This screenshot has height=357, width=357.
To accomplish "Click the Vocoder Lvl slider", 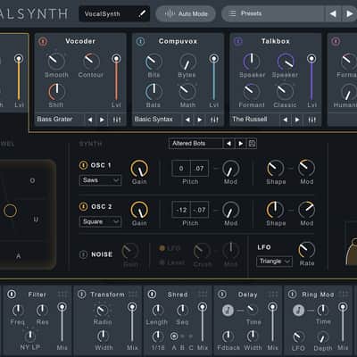I will click(x=116, y=78).
